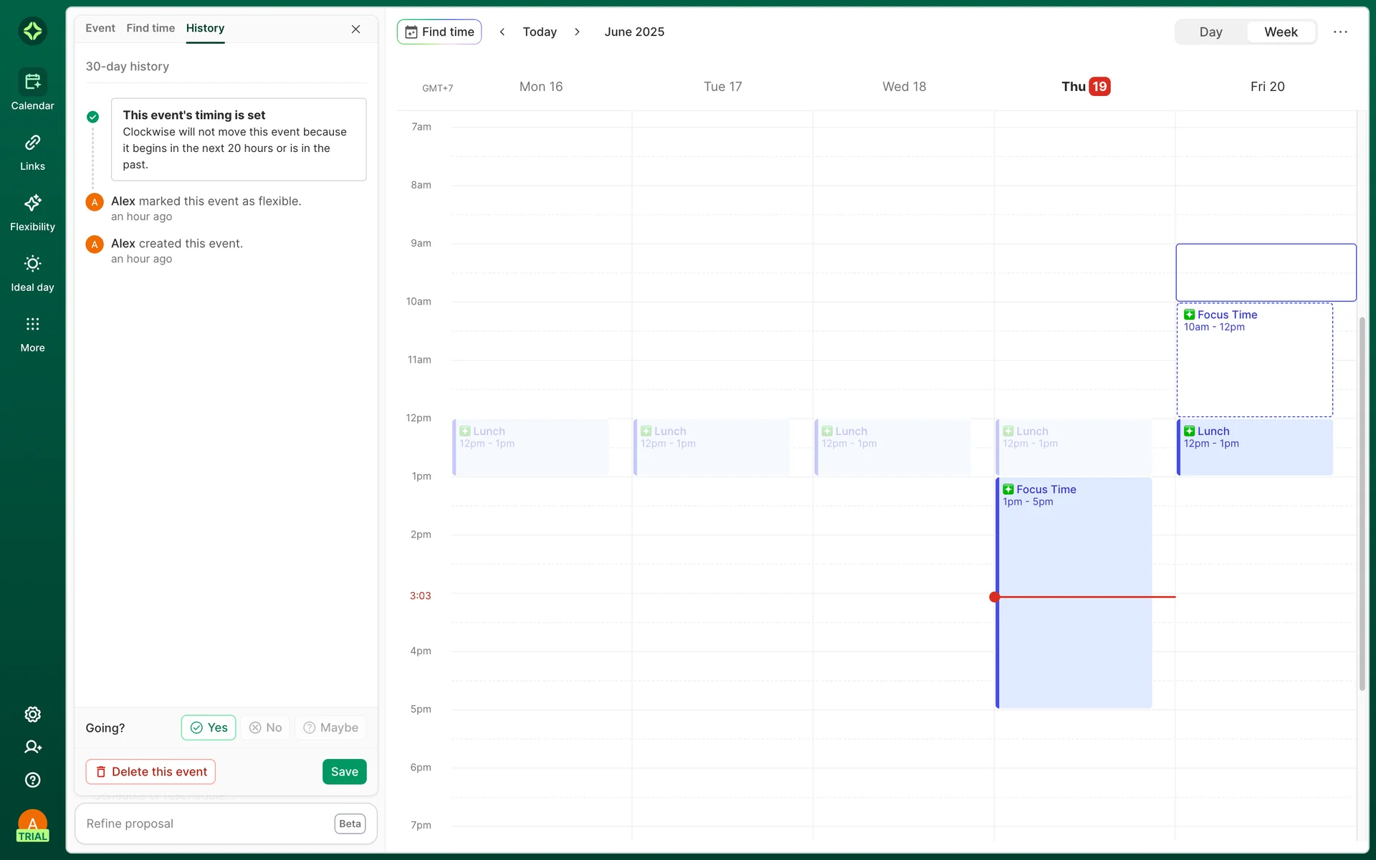Open the Links sidebar icon
The width and height of the screenshot is (1376, 860).
32,143
